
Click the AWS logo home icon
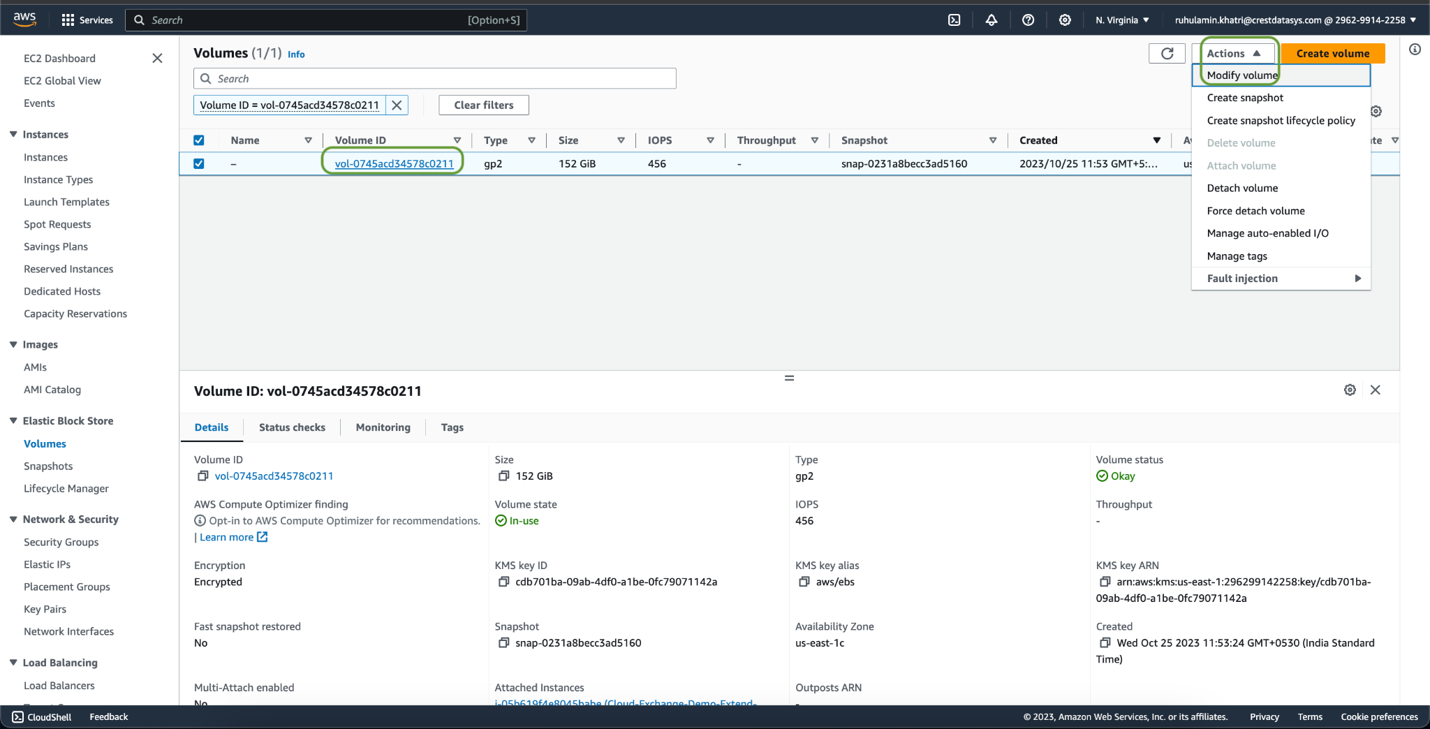point(24,20)
